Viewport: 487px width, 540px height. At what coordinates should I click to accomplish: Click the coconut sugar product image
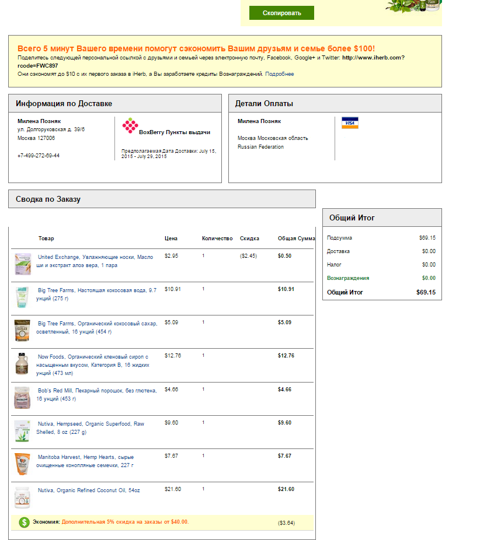pos(22,331)
